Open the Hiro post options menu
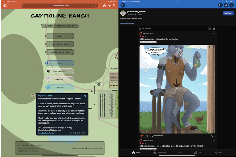 (x=214, y=33)
